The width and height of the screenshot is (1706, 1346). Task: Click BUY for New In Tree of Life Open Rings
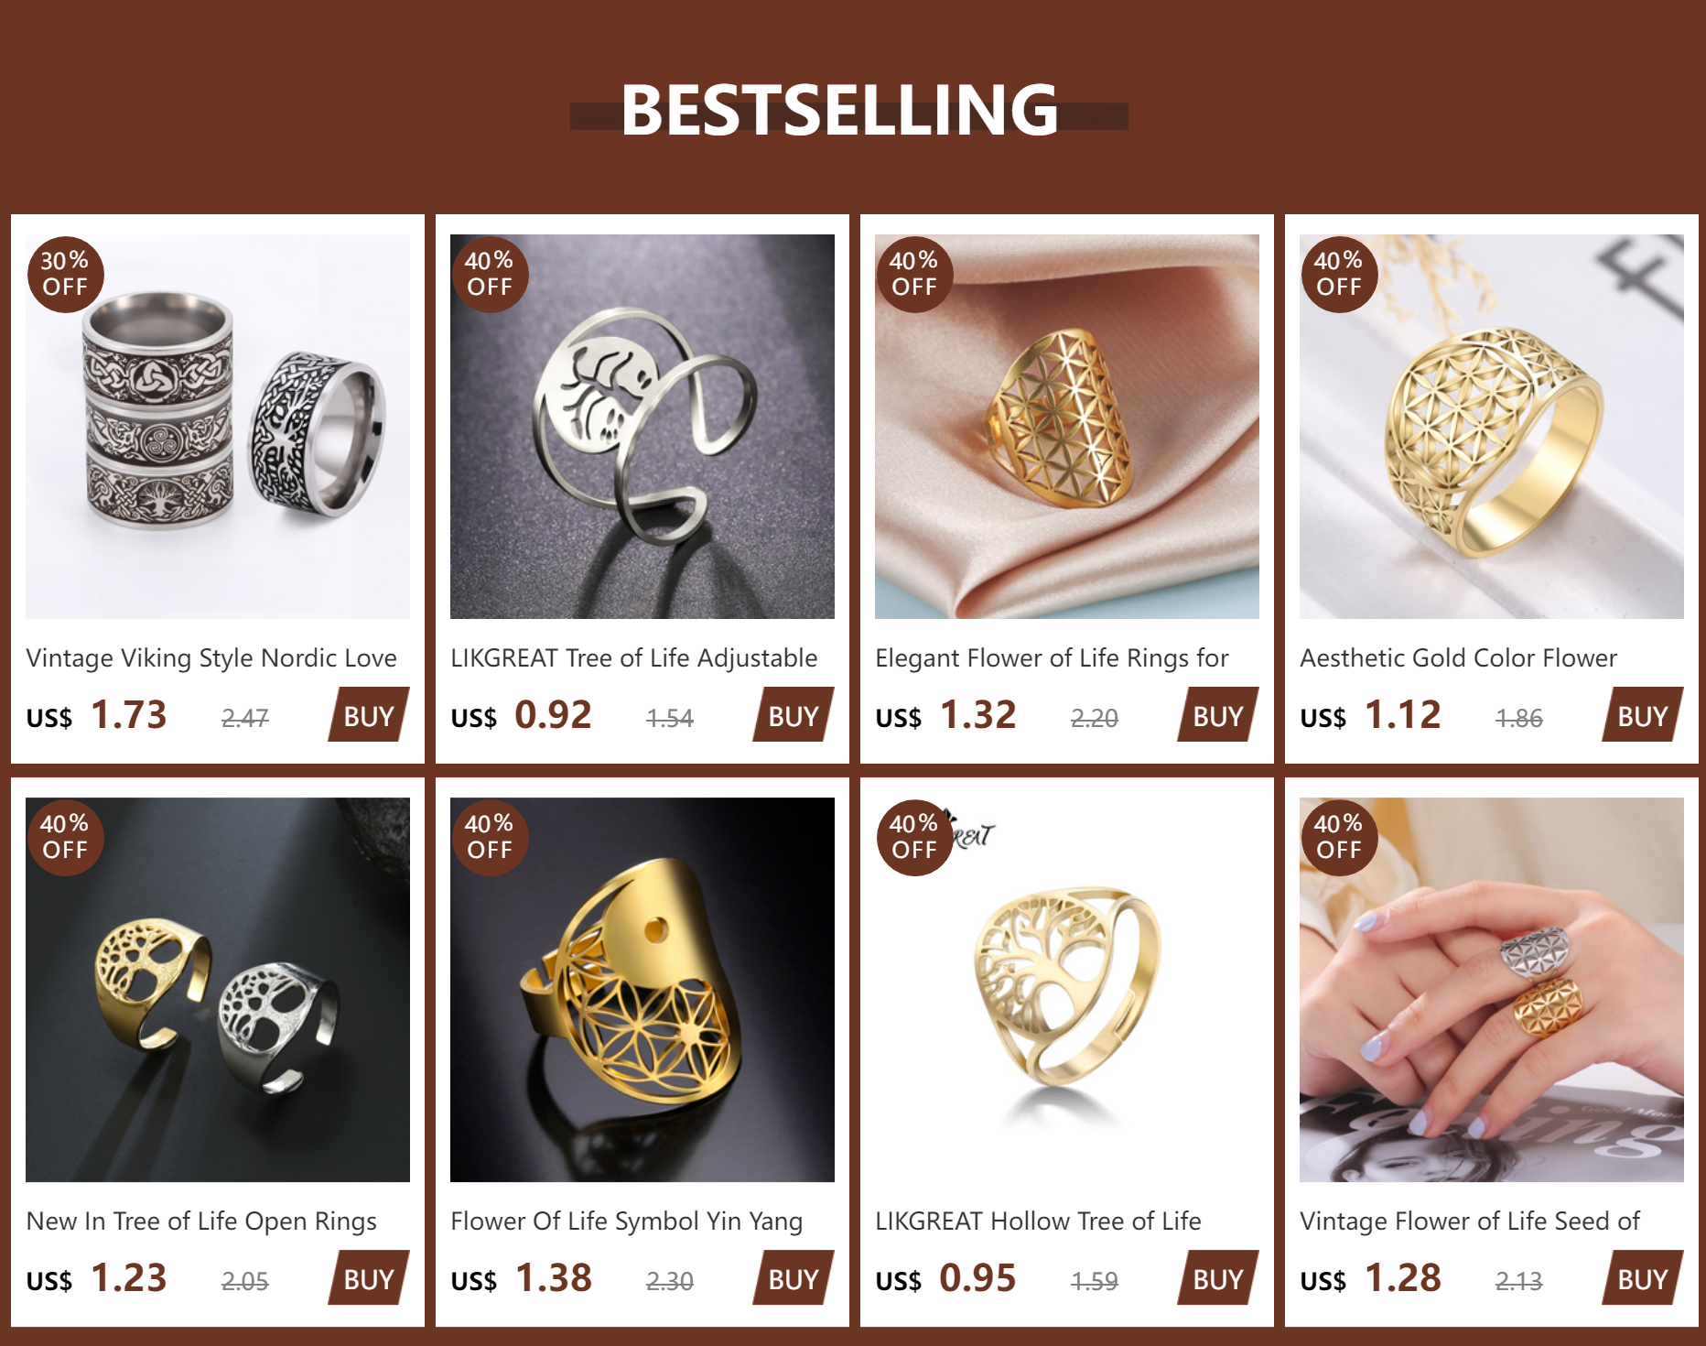369,1277
